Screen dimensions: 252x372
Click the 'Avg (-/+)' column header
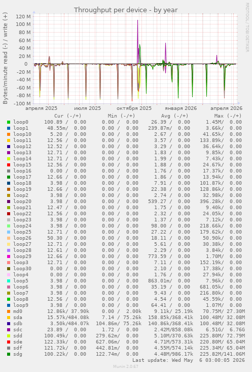(x=175, y=116)
